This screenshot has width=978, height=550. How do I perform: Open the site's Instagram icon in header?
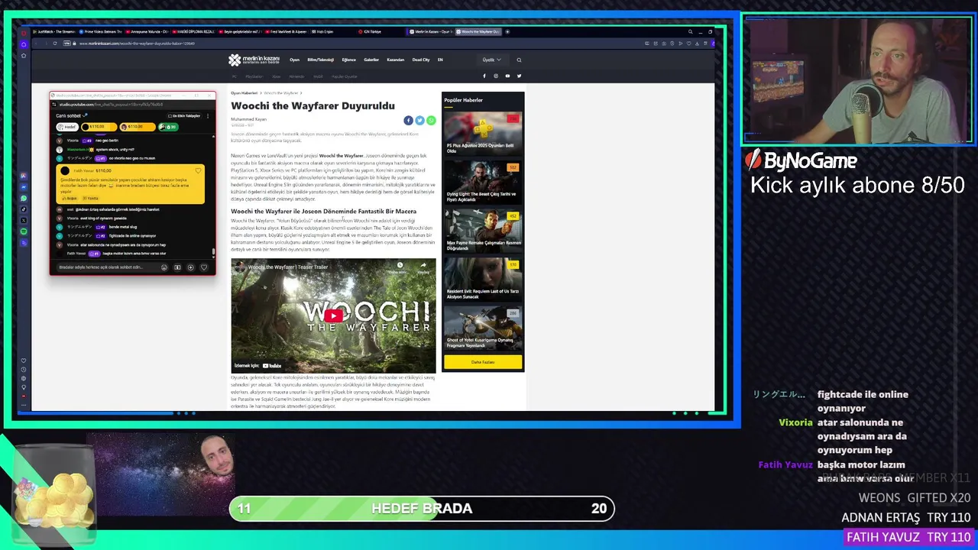(x=495, y=76)
